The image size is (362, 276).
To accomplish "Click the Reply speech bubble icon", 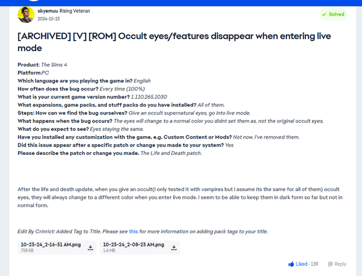I will 330,264.
